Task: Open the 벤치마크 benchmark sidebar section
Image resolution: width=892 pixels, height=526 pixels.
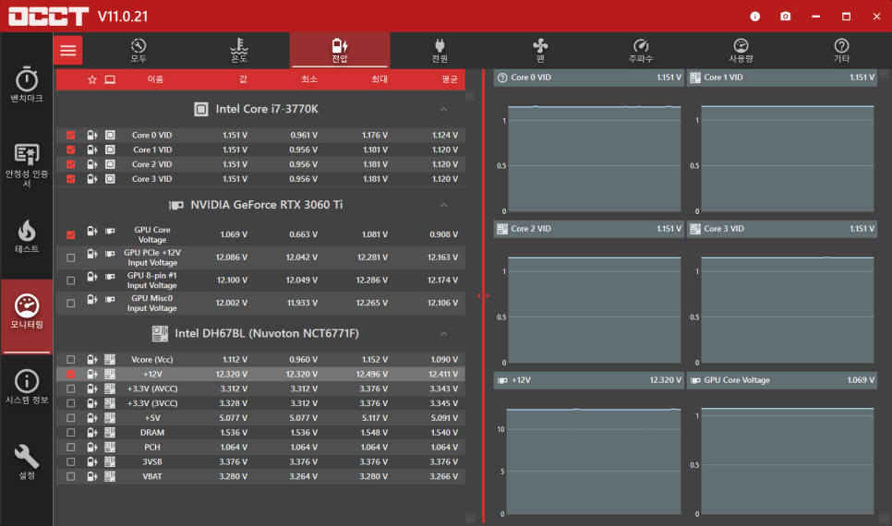Action: tap(27, 85)
